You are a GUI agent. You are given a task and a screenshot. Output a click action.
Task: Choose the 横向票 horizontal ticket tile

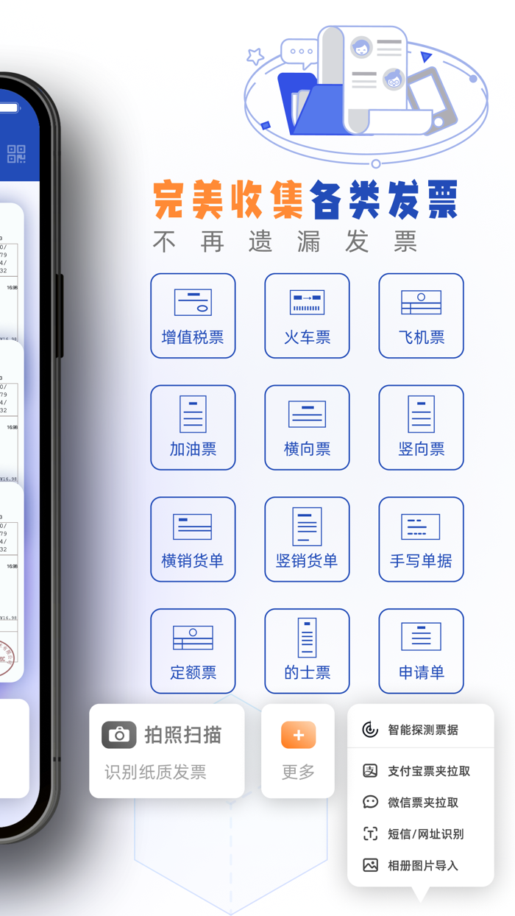pos(307,428)
